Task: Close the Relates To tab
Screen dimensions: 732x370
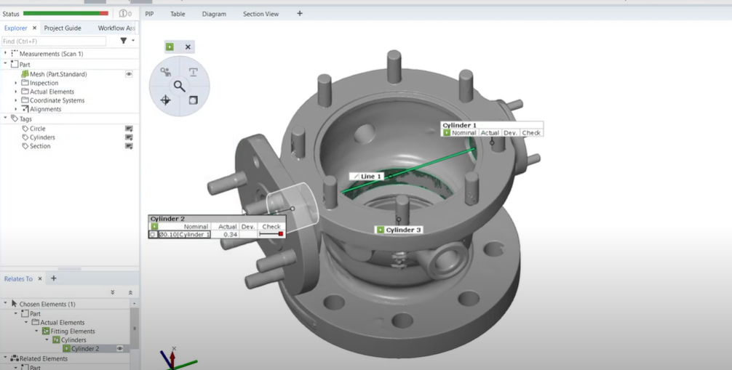Action: (40, 278)
